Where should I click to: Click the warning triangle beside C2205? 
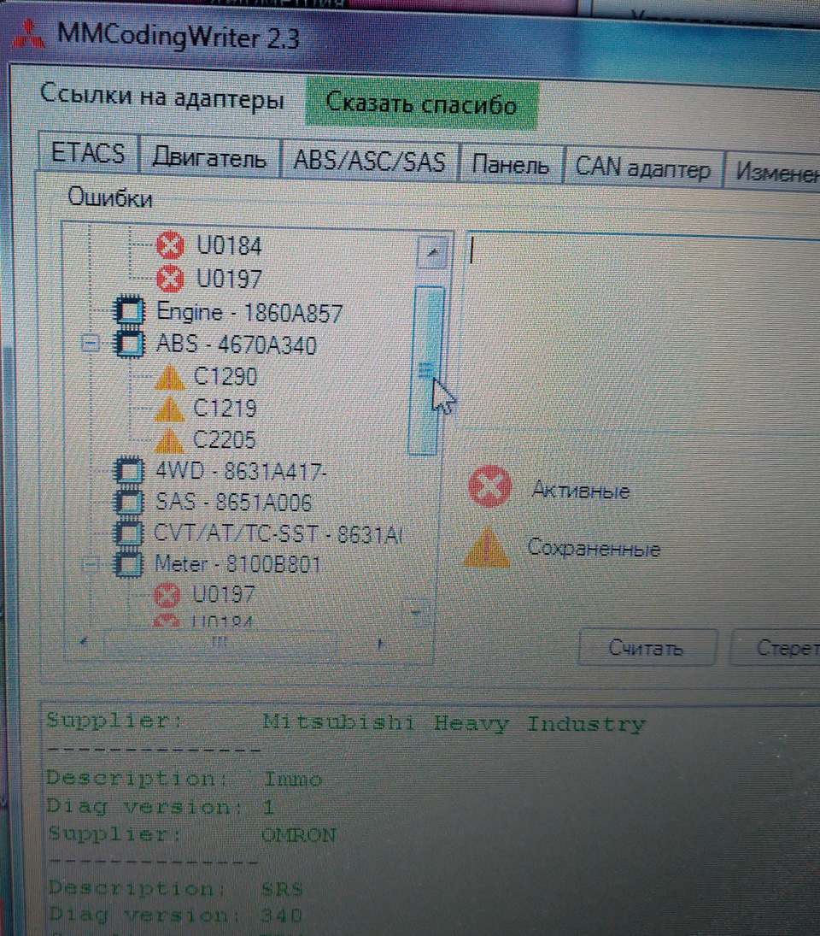point(169,440)
